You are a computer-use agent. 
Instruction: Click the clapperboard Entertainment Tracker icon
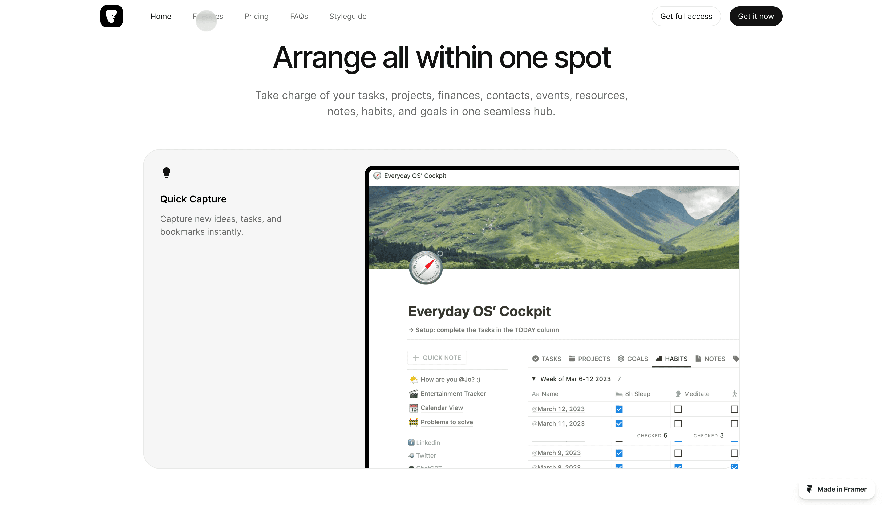[413, 394]
